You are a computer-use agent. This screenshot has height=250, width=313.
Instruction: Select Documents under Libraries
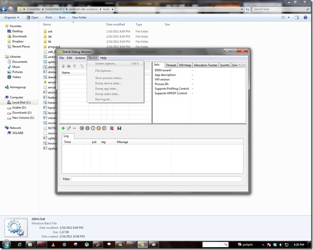20,62
